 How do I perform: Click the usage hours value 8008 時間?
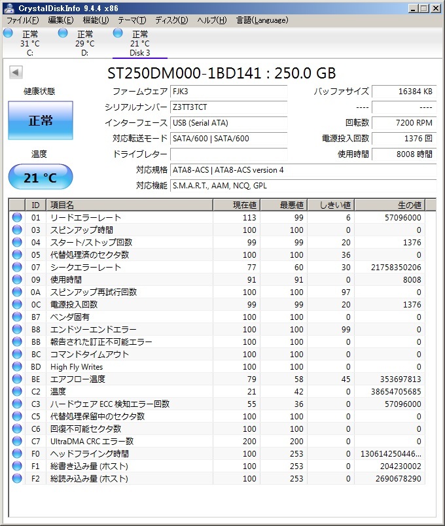[x=404, y=154]
